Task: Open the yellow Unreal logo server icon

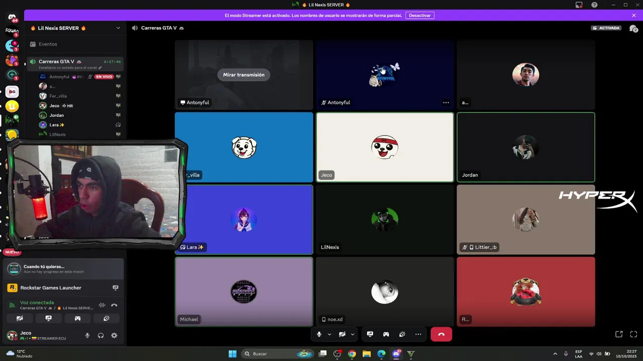Action: point(12,106)
